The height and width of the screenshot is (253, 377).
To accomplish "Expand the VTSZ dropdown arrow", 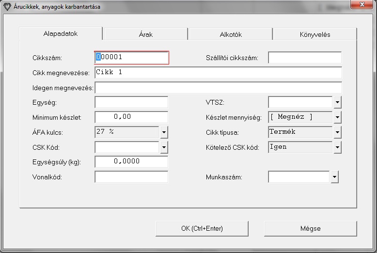I will pyautogui.click(x=338, y=102).
